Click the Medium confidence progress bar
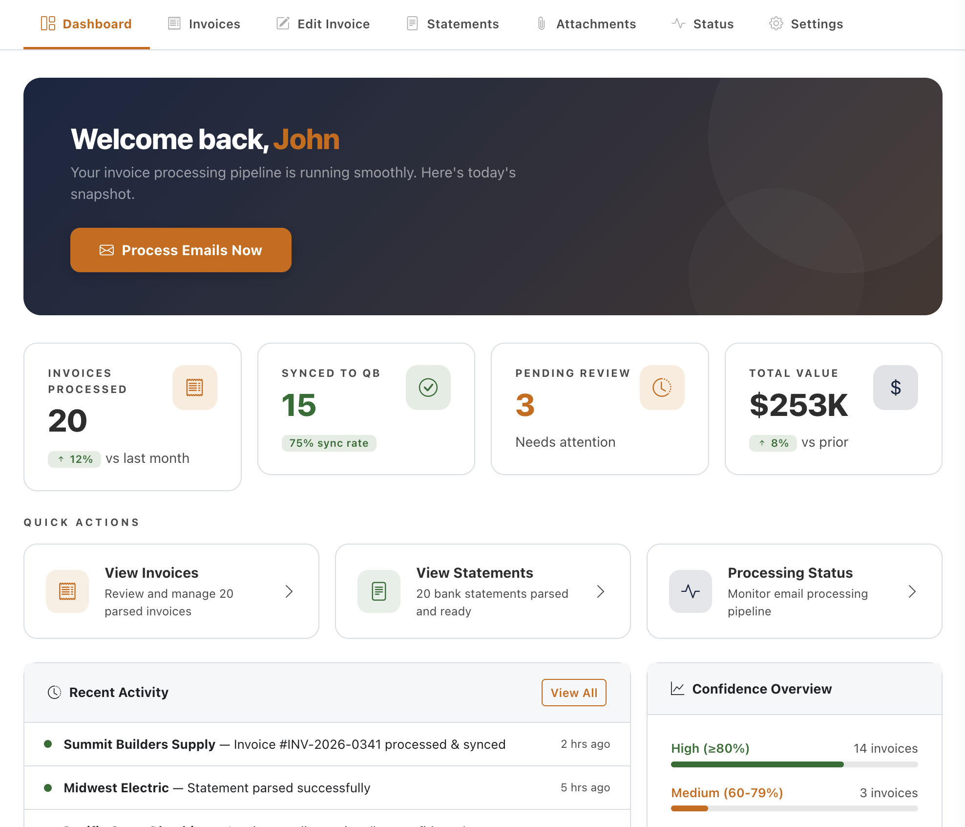This screenshot has width=965, height=827. coord(795,808)
